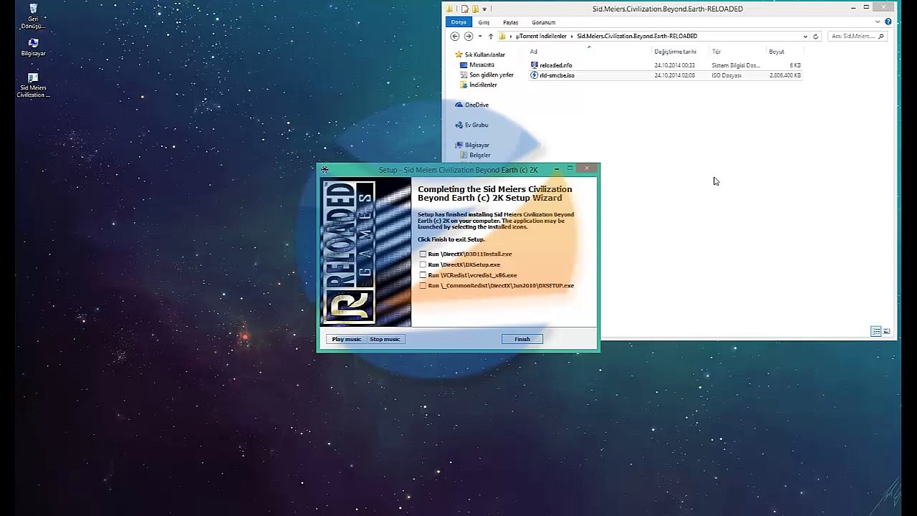Screen dimensions: 917x516
Task: Click the current folder name in address path
Action: [x=637, y=36]
